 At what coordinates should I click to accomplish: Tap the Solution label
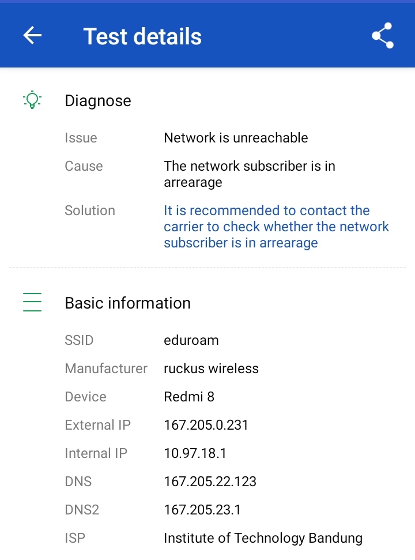click(90, 211)
